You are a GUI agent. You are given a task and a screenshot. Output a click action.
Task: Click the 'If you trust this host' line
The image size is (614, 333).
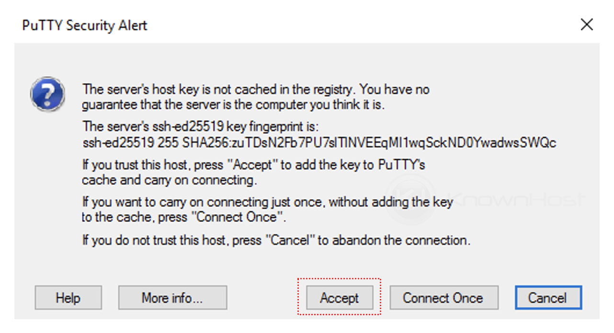point(254,165)
